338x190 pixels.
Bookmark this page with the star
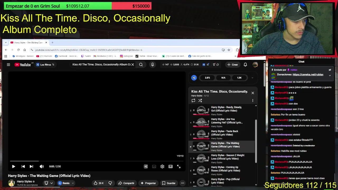(x=229, y=50)
